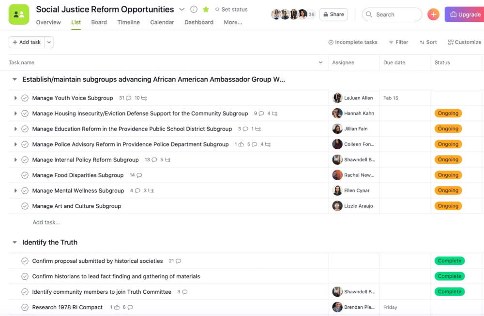Viewport: 484px width, 316px height.
Task: Expand subtasks of Manage Mental Wellness Subgroup
Action: 15,191
